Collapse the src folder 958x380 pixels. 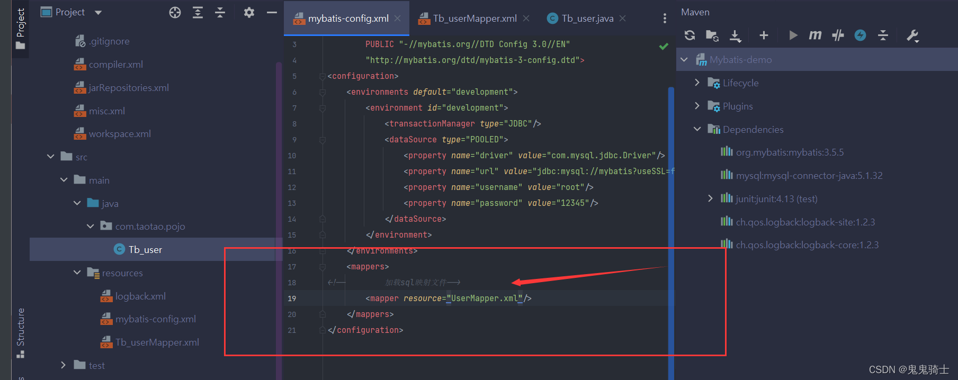coord(51,157)
